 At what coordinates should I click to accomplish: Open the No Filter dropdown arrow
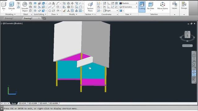(x=151, y=10)
